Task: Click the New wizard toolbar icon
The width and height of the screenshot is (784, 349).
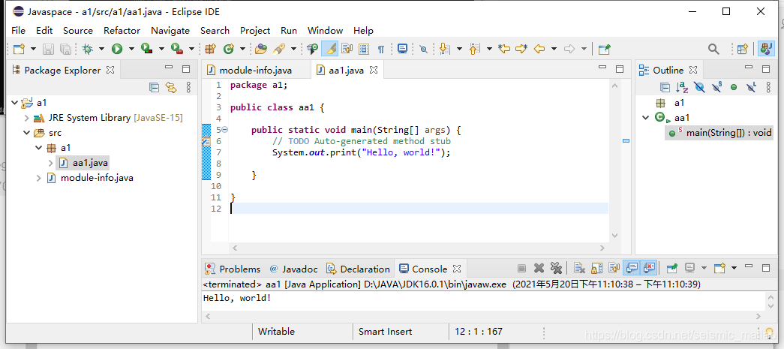Action: tap(19, 49)
